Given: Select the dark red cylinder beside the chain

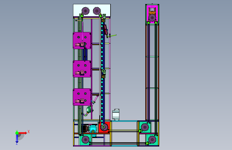Looking at the screenshot, I should pos(105,30).
